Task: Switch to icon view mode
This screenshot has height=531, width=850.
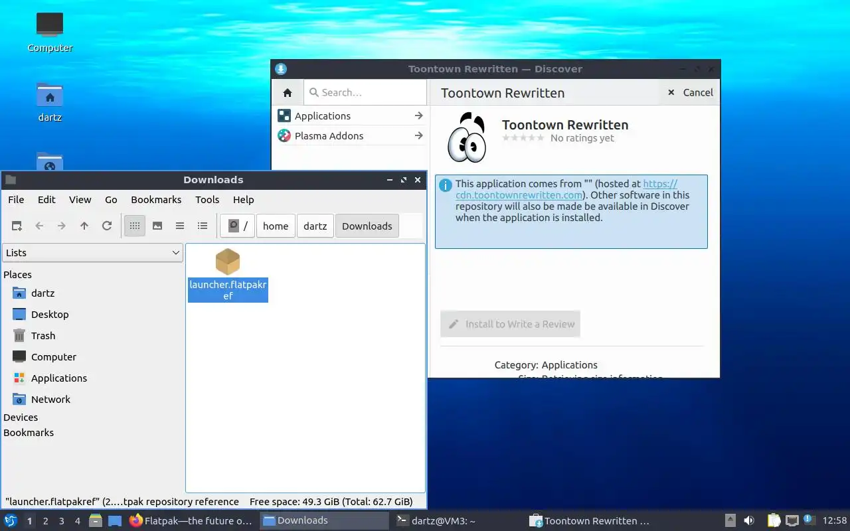Action: [x=135, y=226]
